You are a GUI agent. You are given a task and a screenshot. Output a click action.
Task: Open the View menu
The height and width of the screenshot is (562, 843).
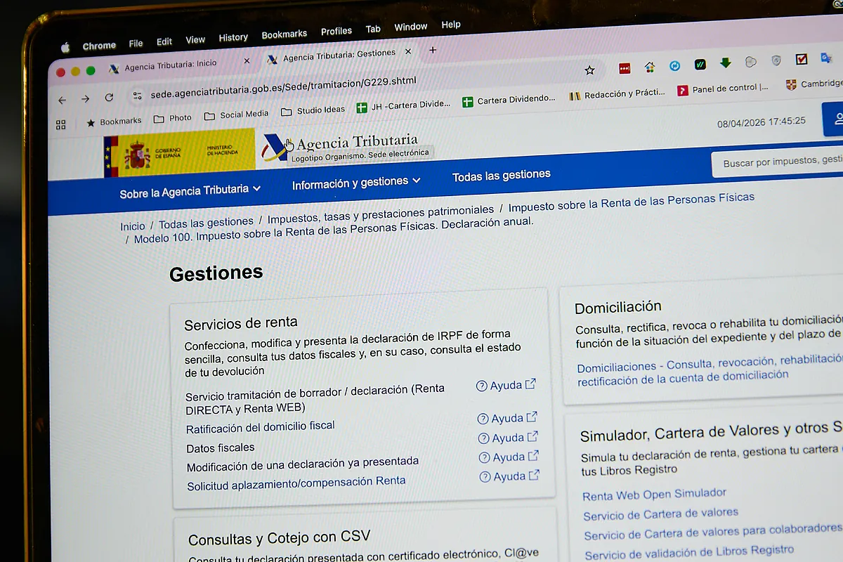coord(195,40)
